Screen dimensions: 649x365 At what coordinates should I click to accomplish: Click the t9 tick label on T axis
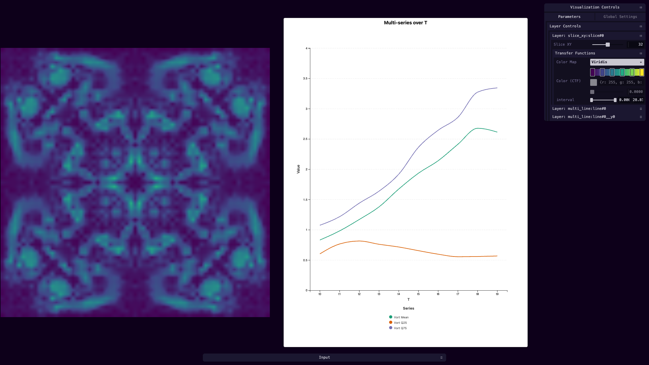pyautogui.click(x=497, y=294)
